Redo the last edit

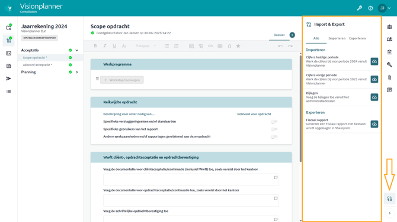tap(290, 46)
